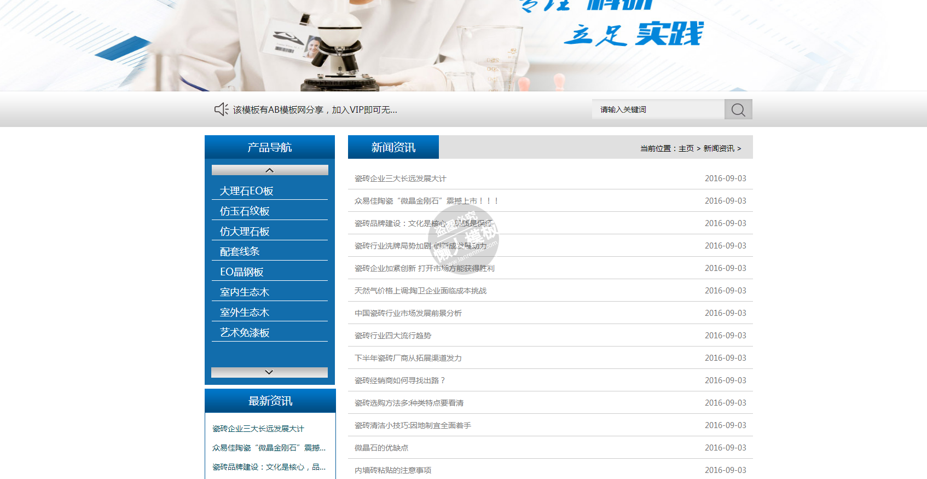This screenshot has height=479, width=927.
Task: Click the scrolling announcement text about VIP
Action: coord(315,110)
